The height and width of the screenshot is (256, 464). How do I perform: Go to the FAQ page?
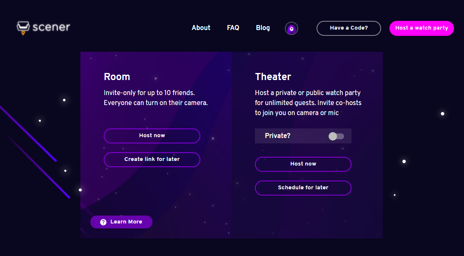tap(233, 28)
